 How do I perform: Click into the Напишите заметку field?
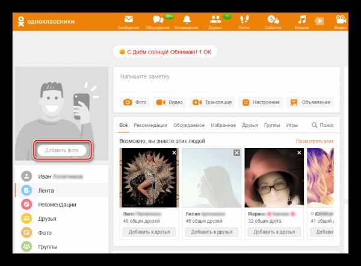pos(227,78)
